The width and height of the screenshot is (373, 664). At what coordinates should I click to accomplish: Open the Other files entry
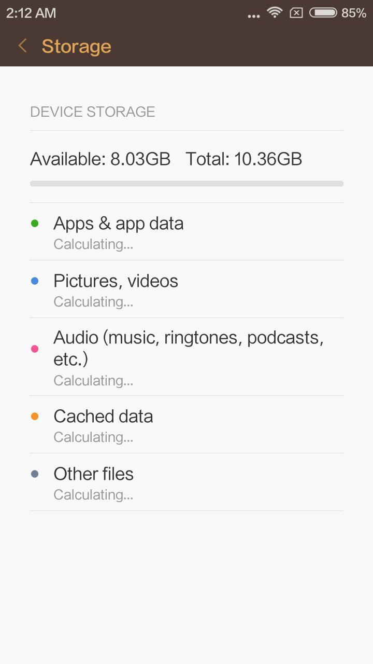pos(187,482)
